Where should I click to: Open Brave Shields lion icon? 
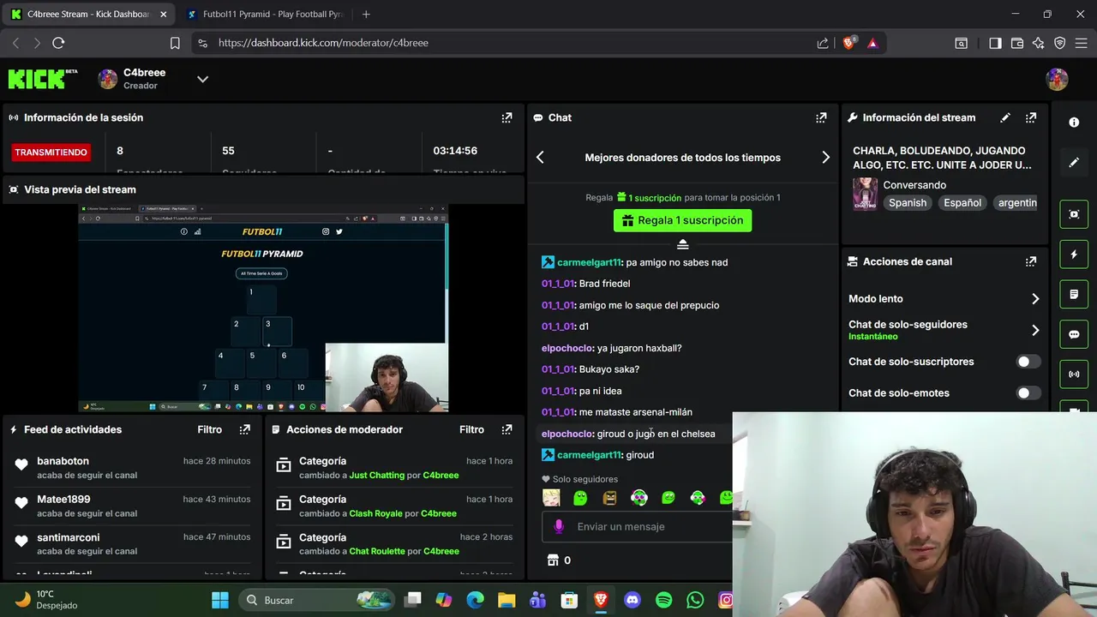pyautogui.click(x=849, y=43)
